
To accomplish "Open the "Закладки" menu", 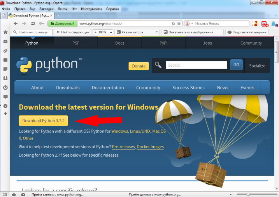I will [x=46, y=9].
